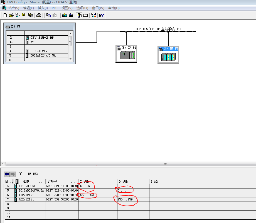Open the PLC menu
The width and height of the screenshot is (256, 223).
[x=55, y=8]
